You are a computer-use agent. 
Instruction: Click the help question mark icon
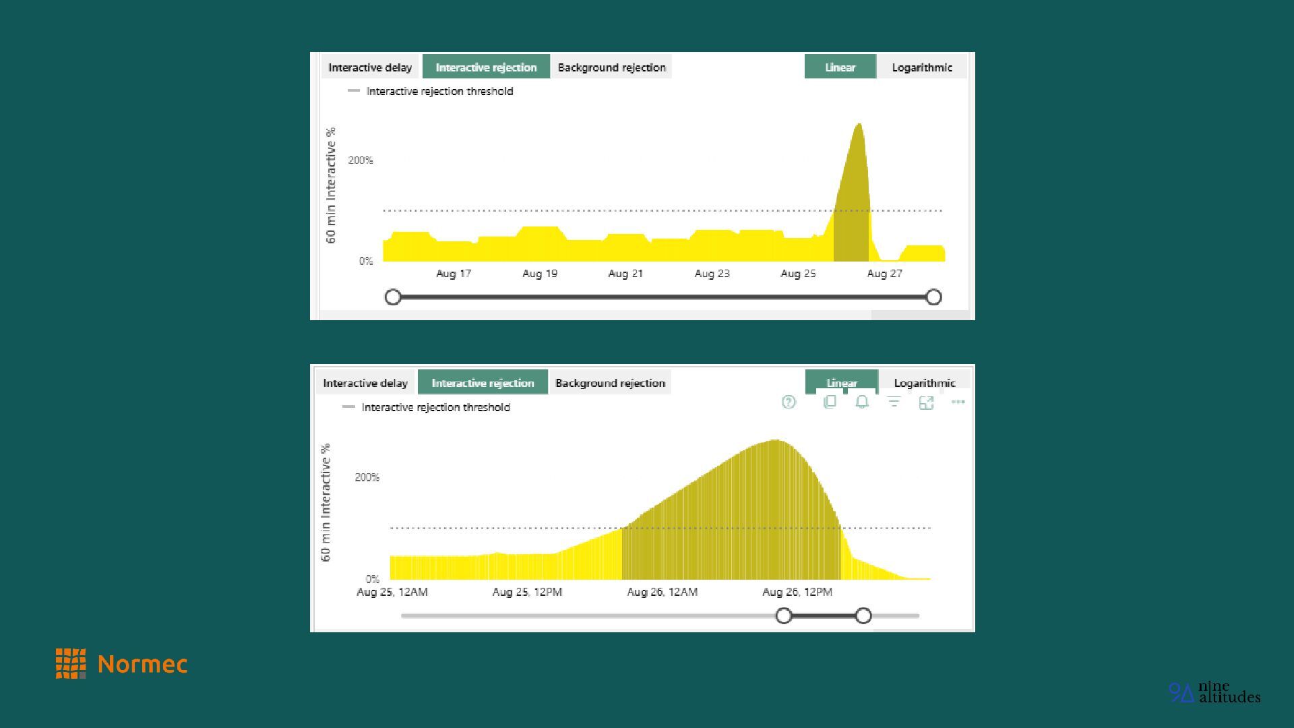coord(789,402)
